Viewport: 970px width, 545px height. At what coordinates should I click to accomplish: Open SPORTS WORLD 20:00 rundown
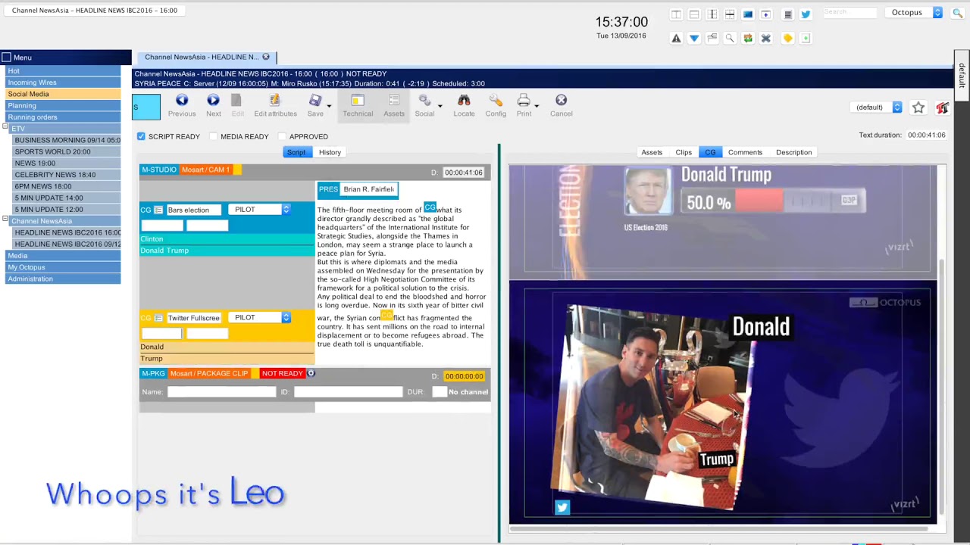coord(67,151)
